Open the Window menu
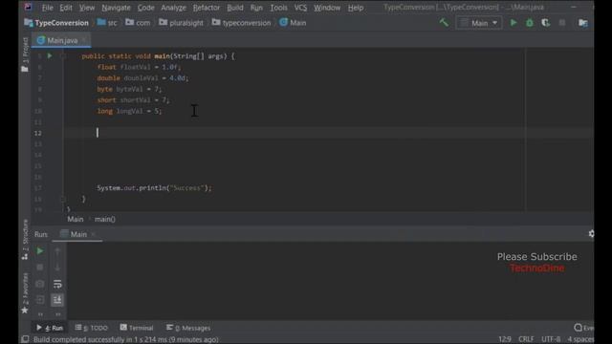 click(327, 8)
